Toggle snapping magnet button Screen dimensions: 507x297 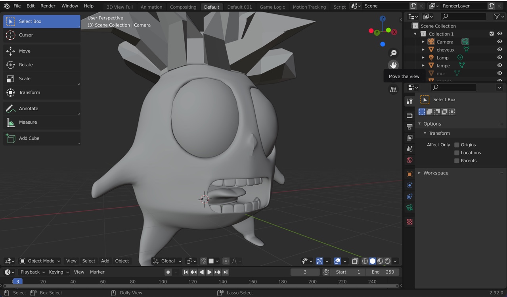click(x=203, y=261)
